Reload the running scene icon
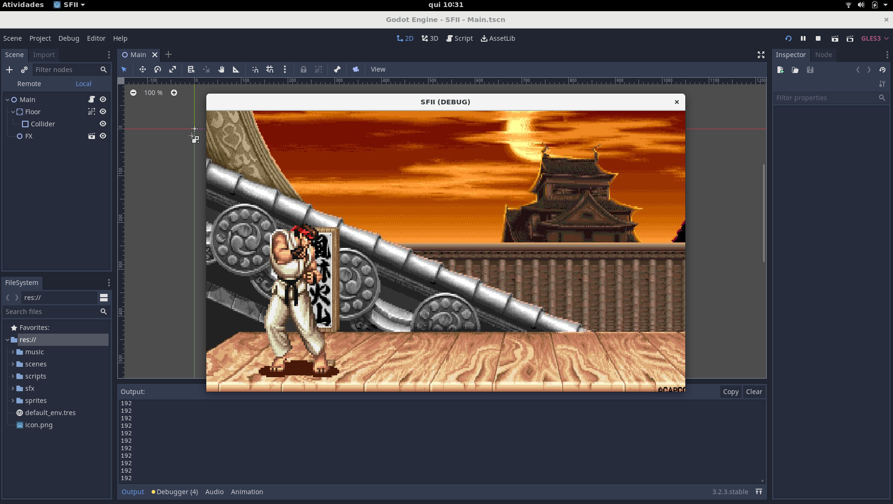 coord(788,38)
